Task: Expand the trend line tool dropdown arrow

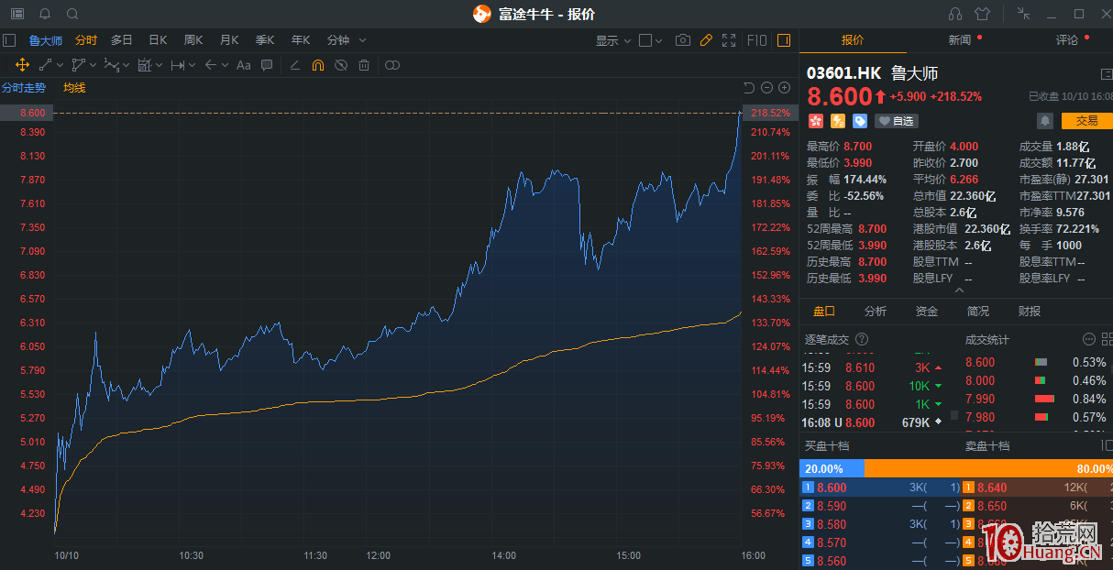Action: coord(61,65)
